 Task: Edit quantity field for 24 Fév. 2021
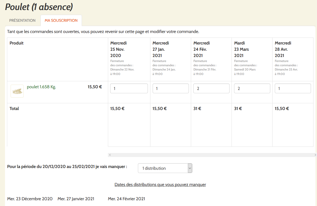[211, 88]
